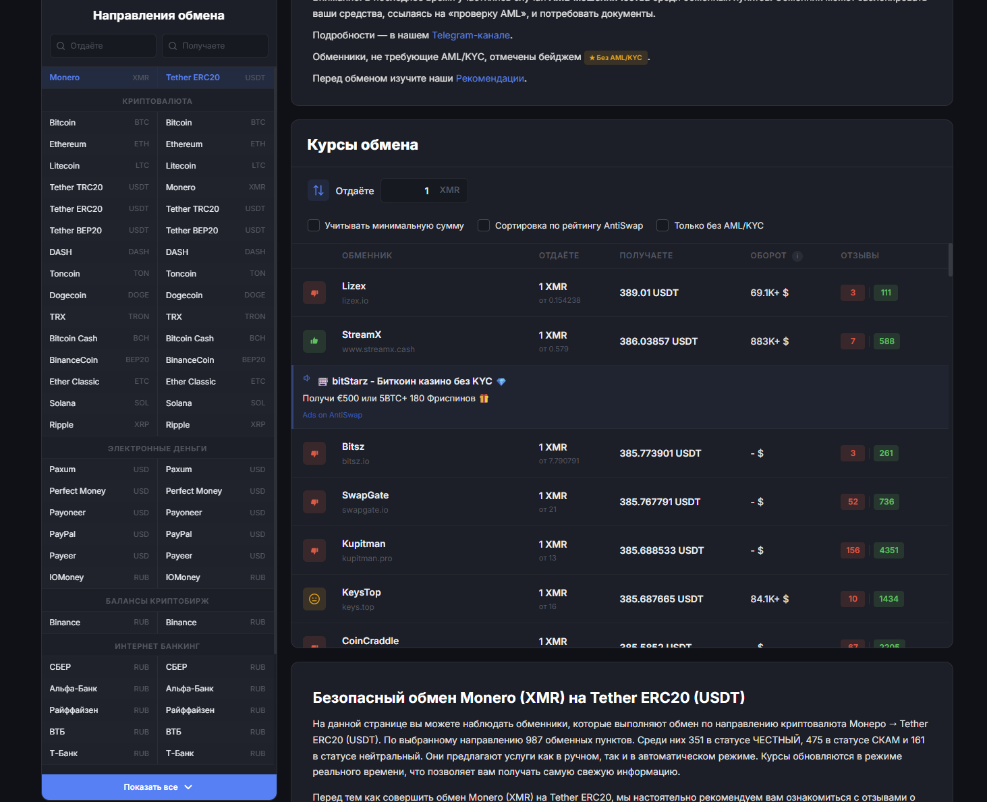Select Bitcoin in the give column
Image resolution: width=987 pixels, height=802 pixels.
(x=100, y=123)
